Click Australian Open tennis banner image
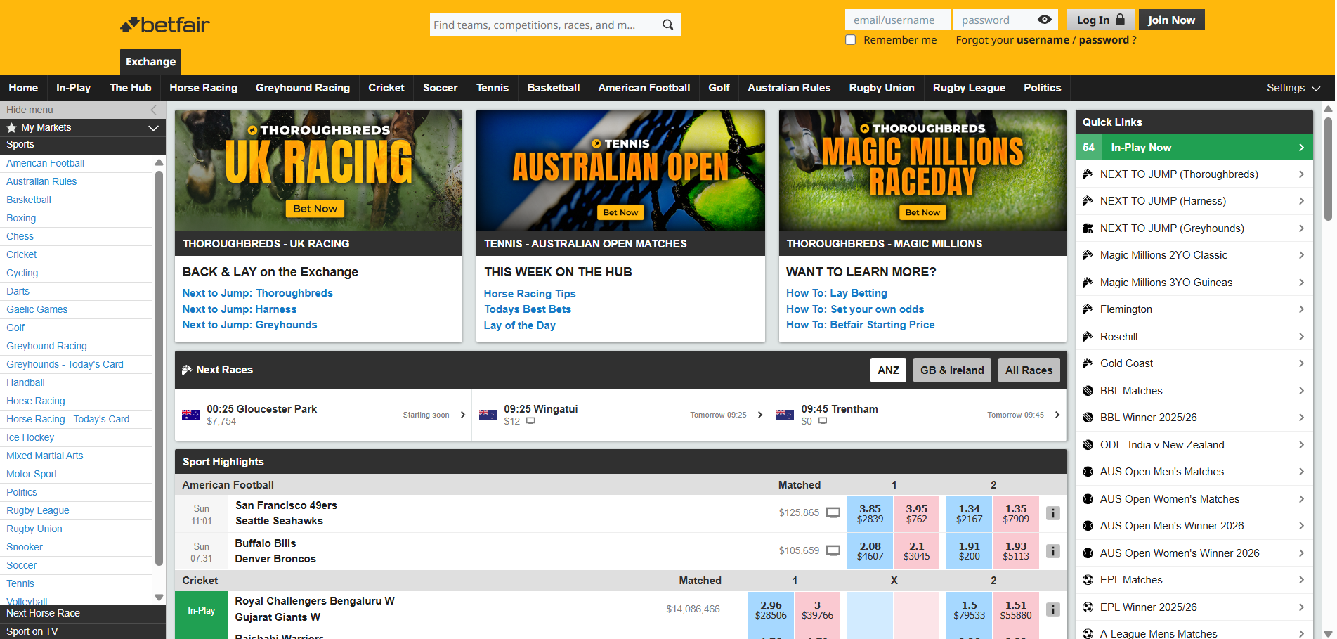This screenshot has height=639, width=1337. [620, 170]
